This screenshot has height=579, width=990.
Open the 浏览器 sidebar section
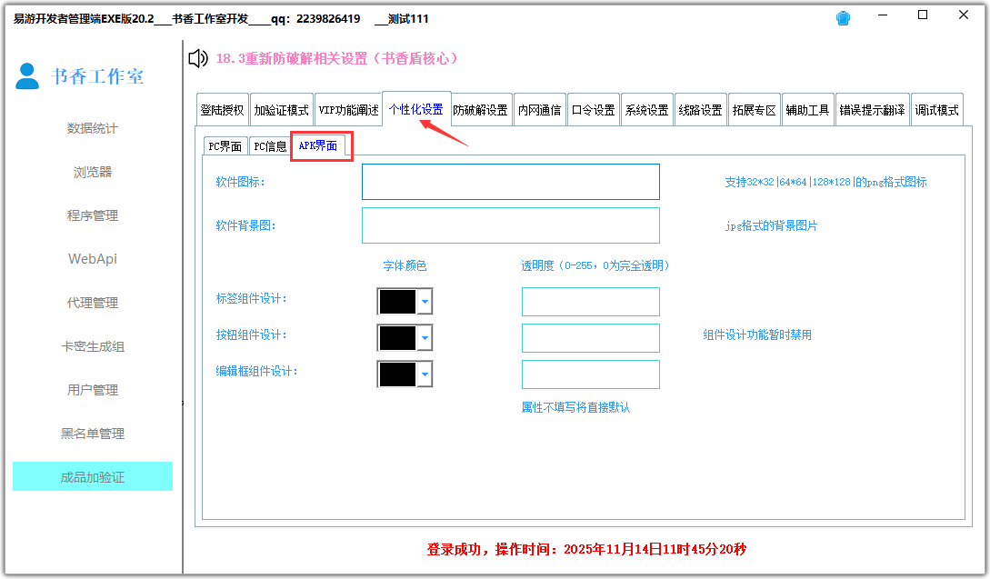click(x=92, y=172)
